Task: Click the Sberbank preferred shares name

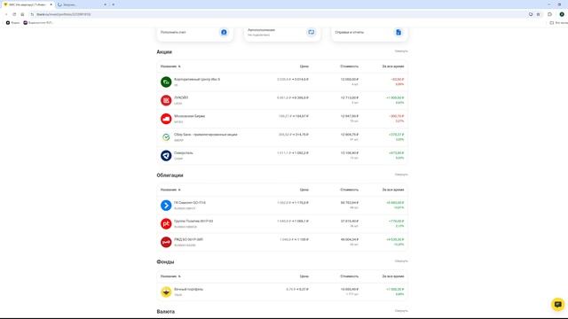Action: [x=205, y=135]
